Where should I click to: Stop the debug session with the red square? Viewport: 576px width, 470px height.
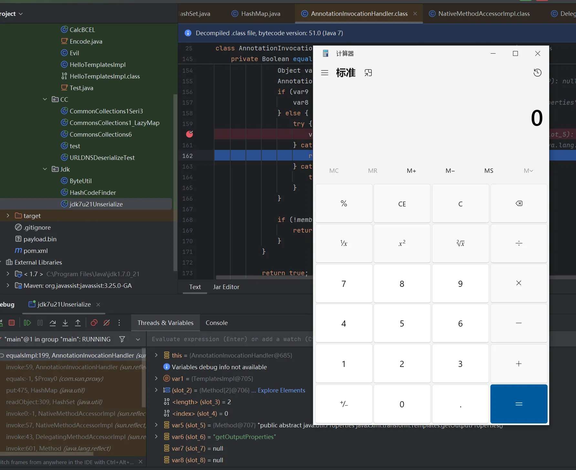[12, 323]
